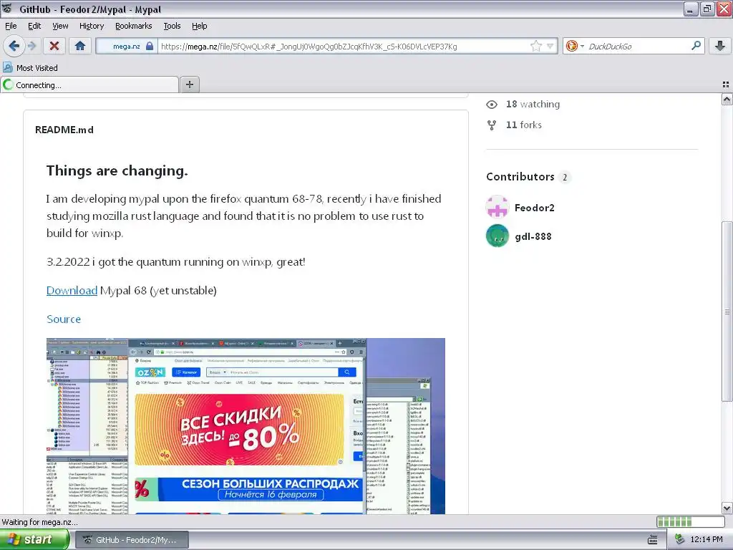Click the 18 watching link
733x550 pixels.
533,104
